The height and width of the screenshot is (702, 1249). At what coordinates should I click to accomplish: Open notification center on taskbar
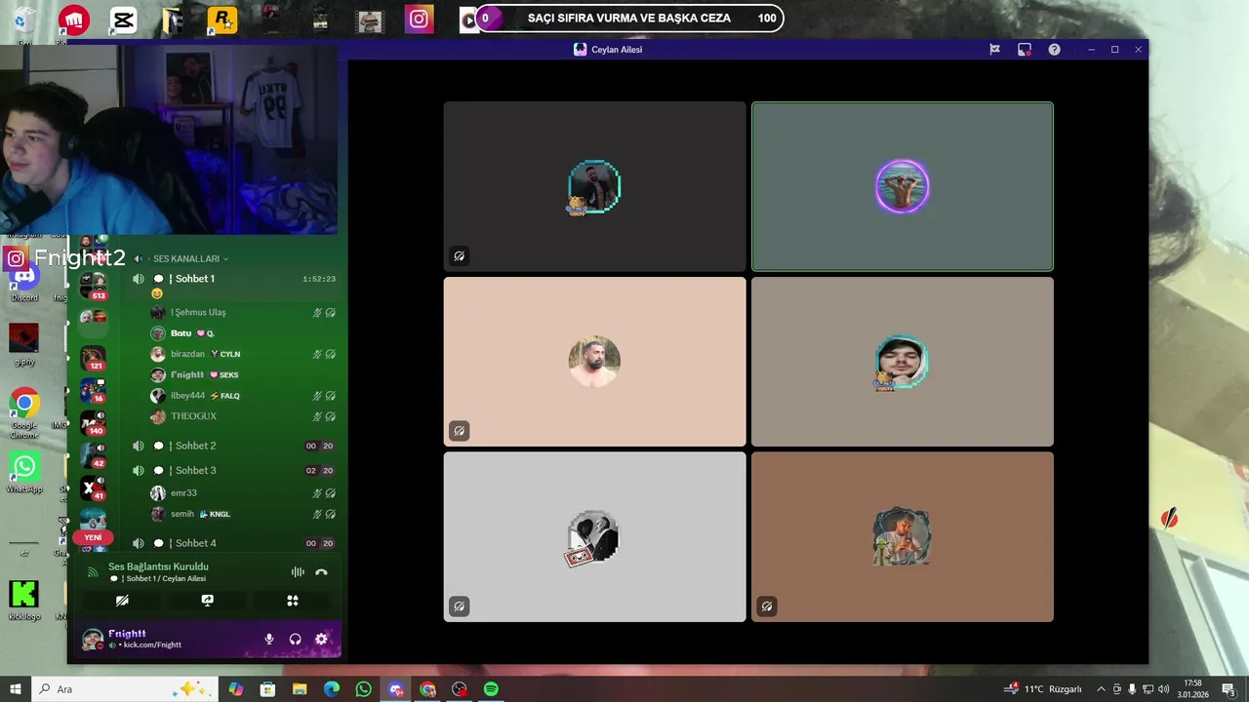point(1229,689)
